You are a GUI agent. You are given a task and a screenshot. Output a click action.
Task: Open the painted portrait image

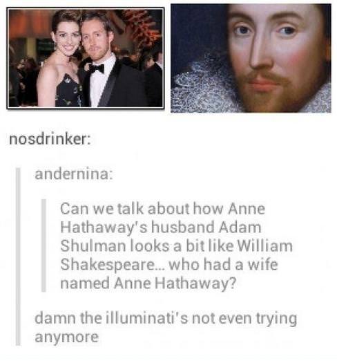coord(251,58)
